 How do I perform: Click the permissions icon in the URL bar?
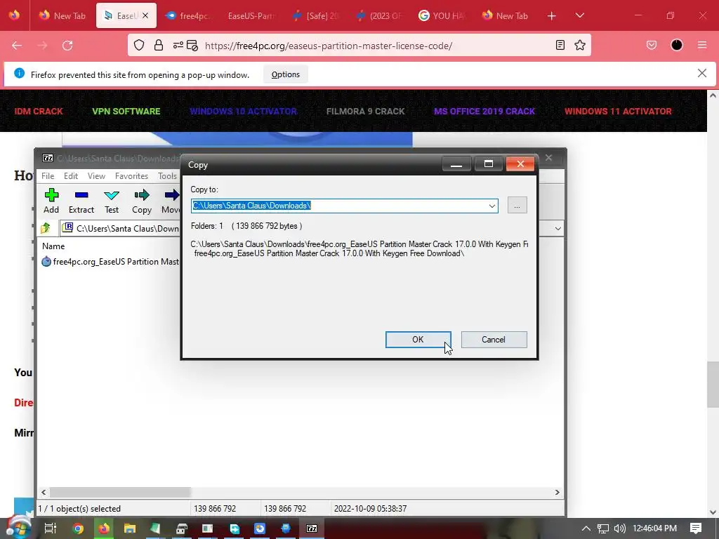point(178,46)
